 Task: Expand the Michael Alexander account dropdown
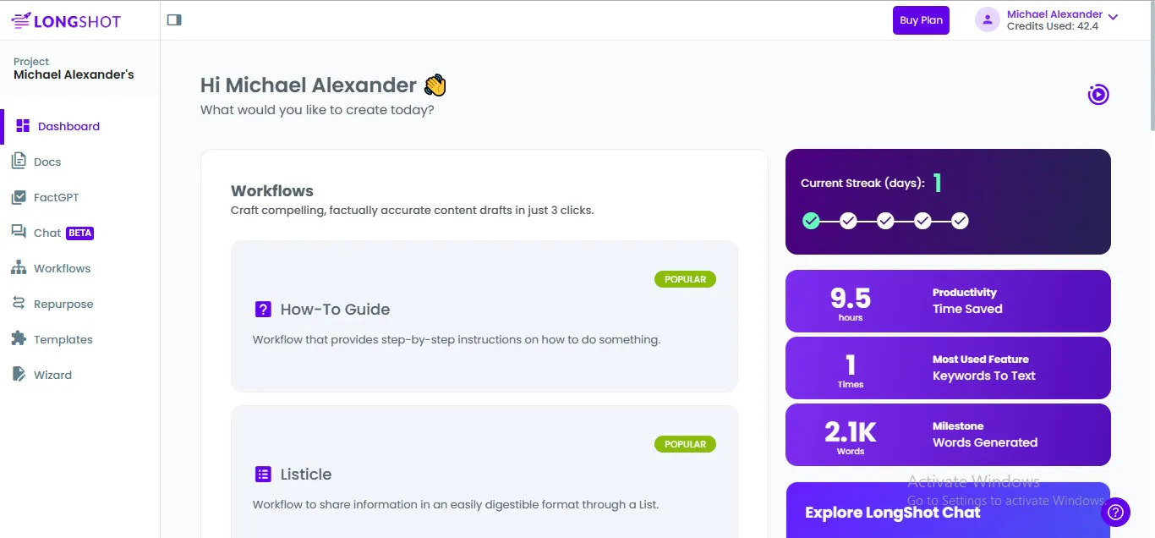(1113, 17)
